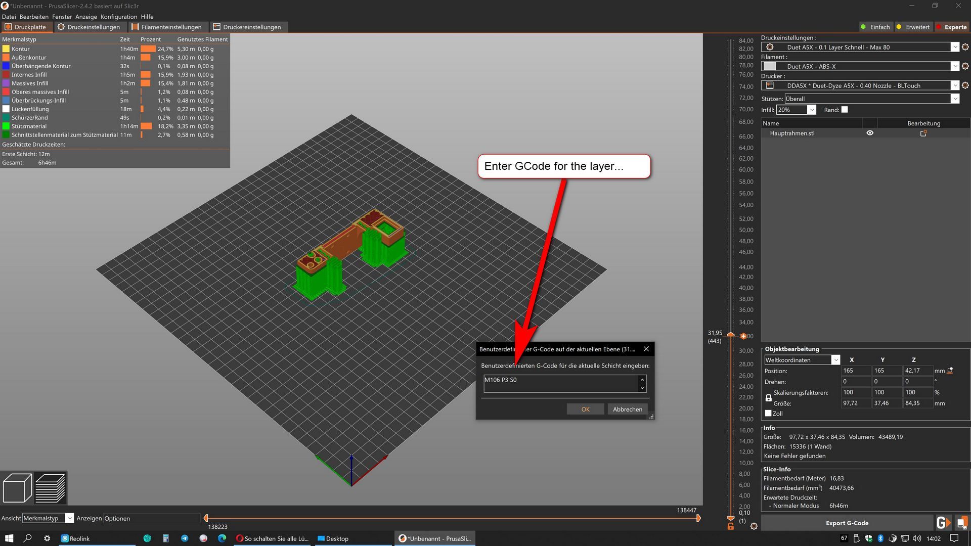Click horizontal slider right thumb at 138447
Viewport: 971px width, 546px height.
698,518
